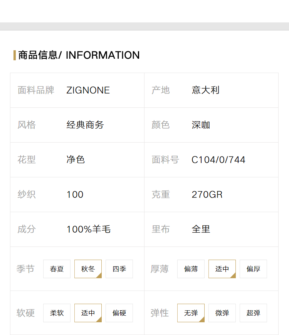Screen dimensions: 289x335
Task: Click the 克重 label
Action: [161, 194]
